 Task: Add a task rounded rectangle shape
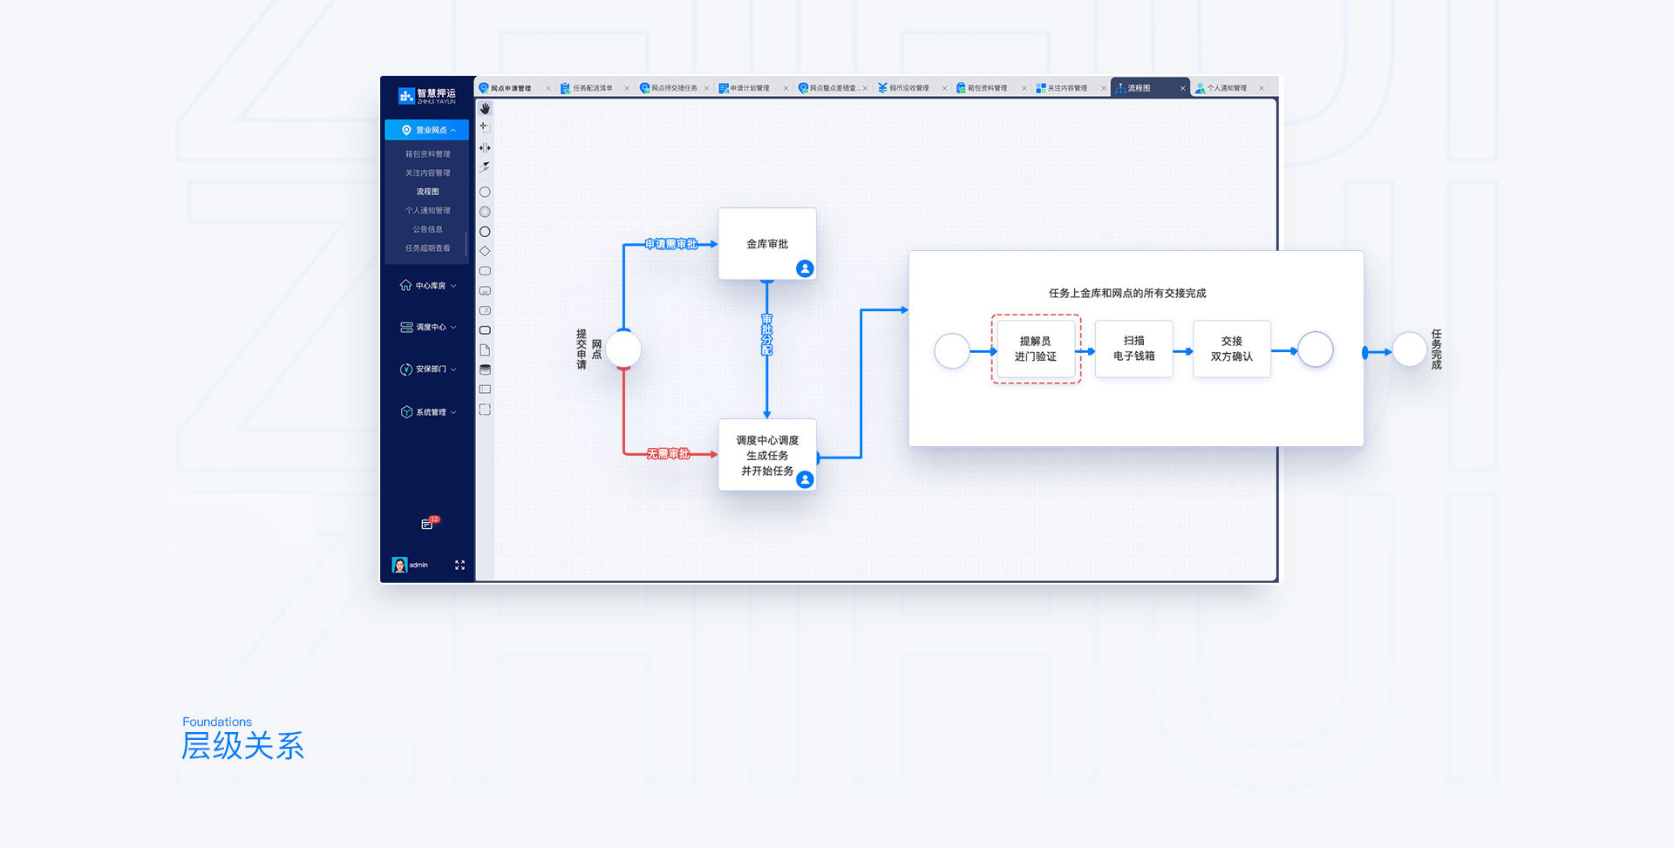[485, 271]
